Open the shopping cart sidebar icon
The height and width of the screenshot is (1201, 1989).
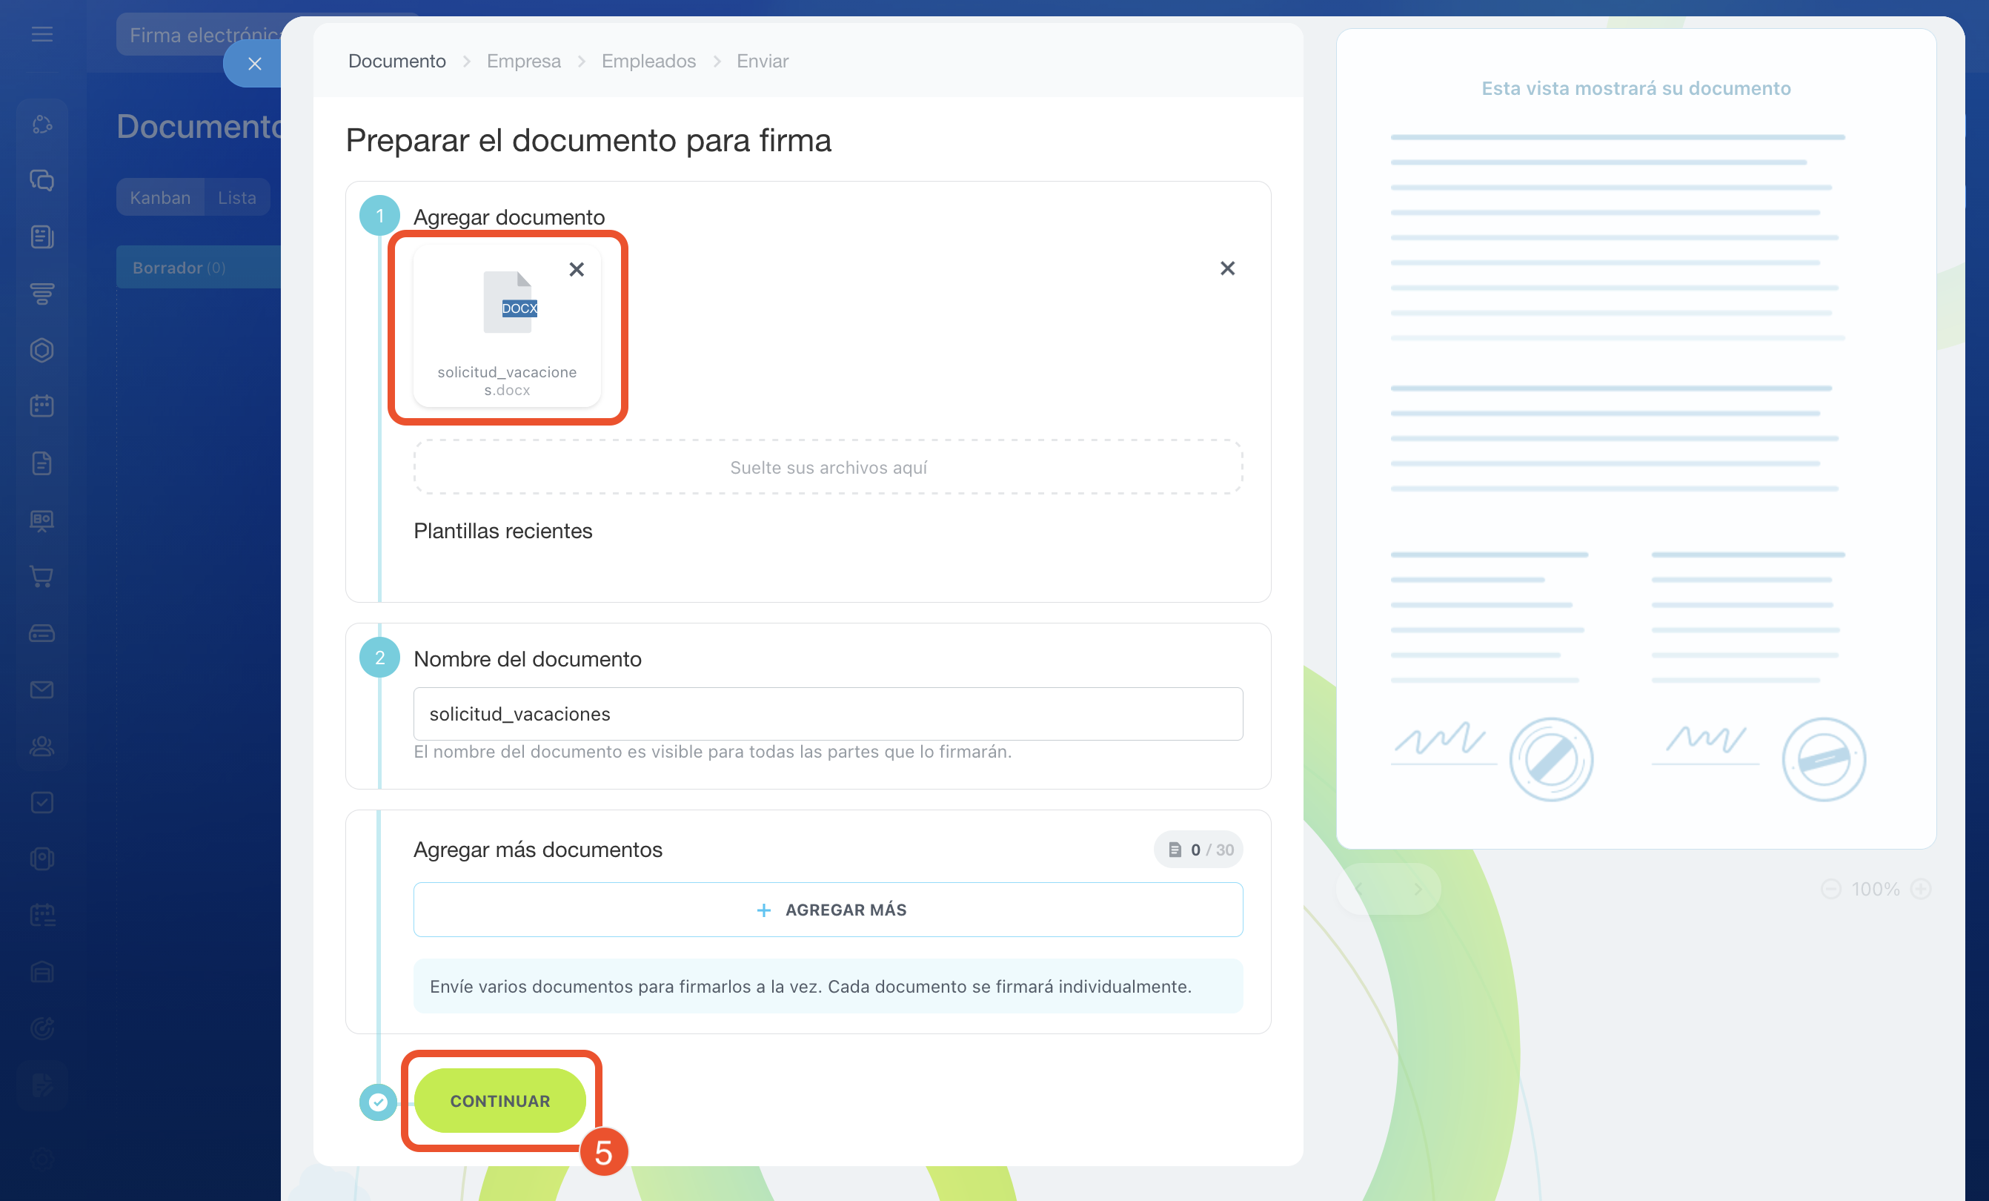pyautogui.click(x=42, y=576)
